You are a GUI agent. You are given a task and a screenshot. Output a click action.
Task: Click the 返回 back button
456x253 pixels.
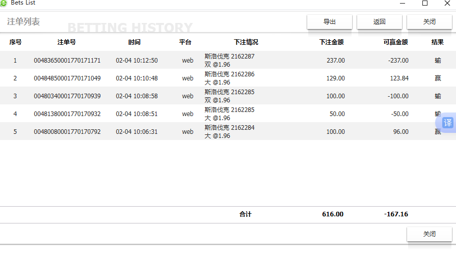pyautogui.click(x=379, y=22)
